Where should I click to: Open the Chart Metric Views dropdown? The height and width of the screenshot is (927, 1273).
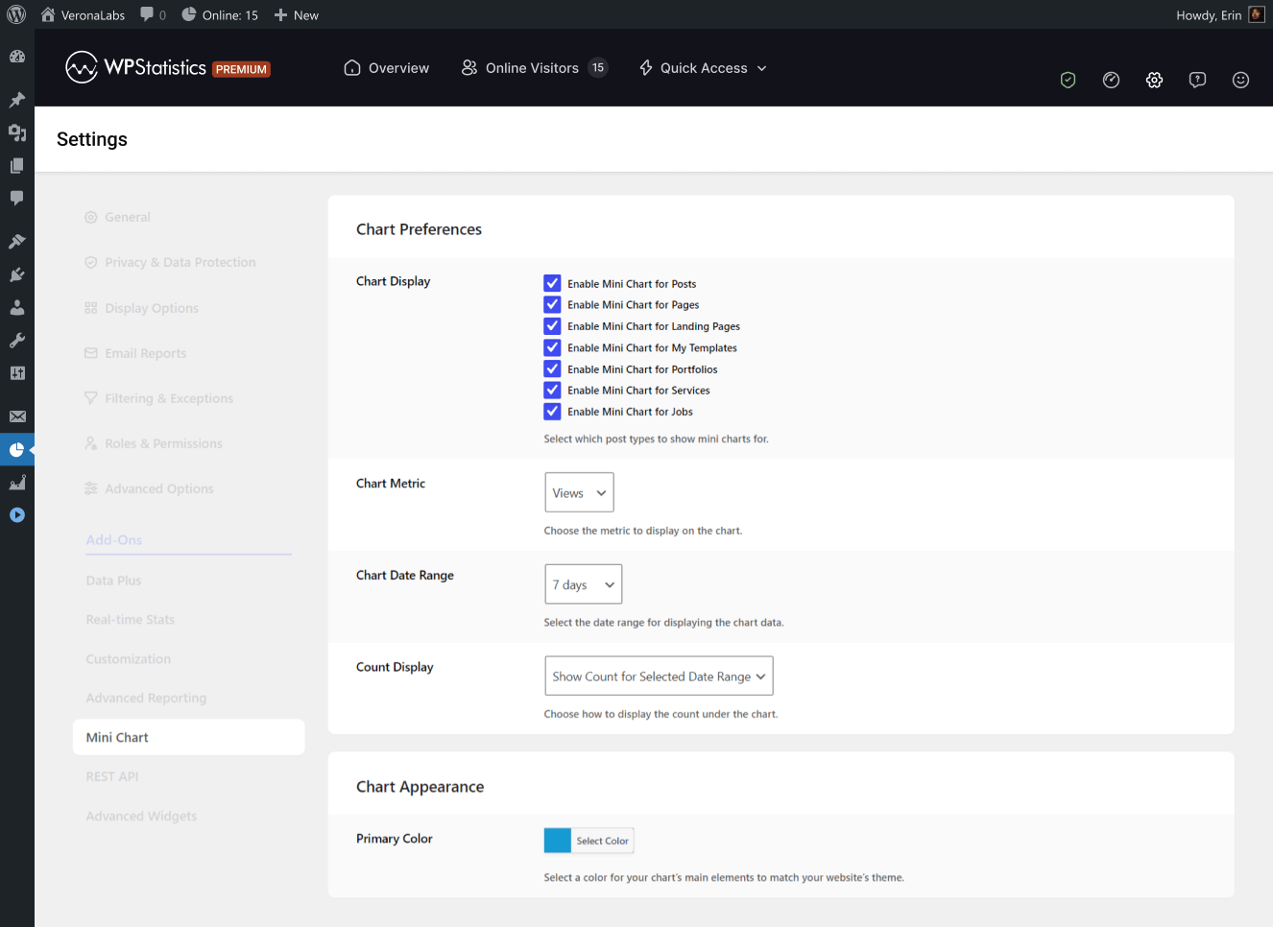[x=579, y=492]
